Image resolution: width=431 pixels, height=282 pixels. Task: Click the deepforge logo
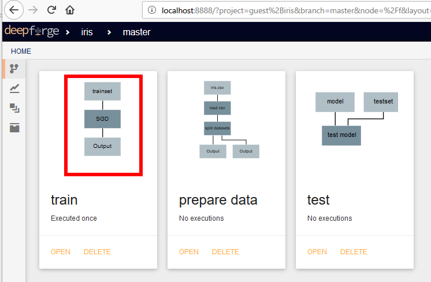[32, 31]
